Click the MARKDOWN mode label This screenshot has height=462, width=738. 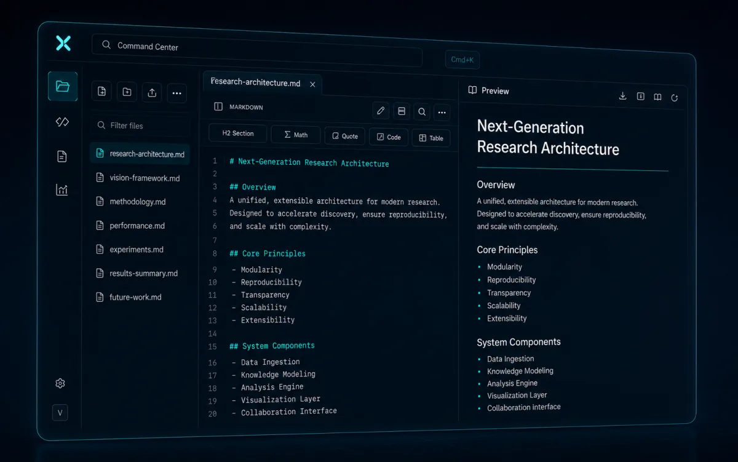click(x=246, y=107)
